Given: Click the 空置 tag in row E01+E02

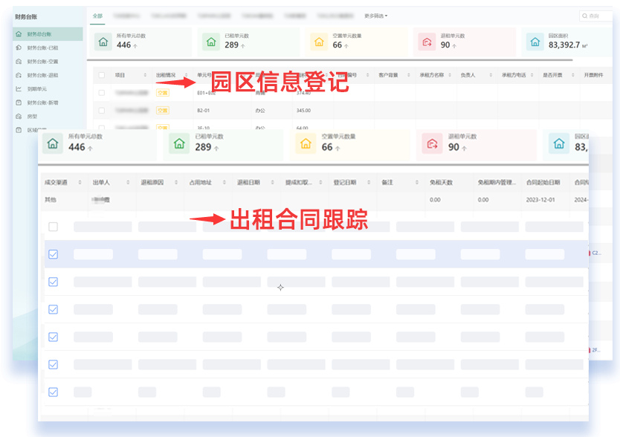Looking at the screenshot, I should click(163, 93).
